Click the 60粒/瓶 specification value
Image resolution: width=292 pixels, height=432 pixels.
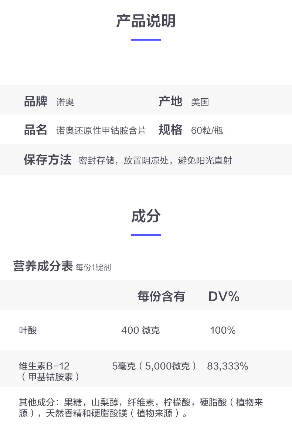coord(207,130)
